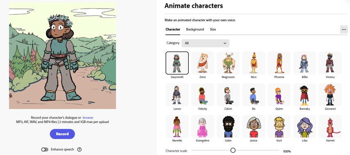Image resolution: width=350 pixels, height=155 pixels.
Task: Select the Evangeline character
Action: click(203, 126)
